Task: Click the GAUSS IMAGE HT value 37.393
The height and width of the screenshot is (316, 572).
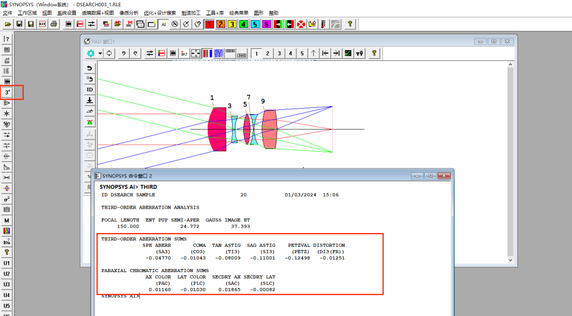Action: point(240,226)
